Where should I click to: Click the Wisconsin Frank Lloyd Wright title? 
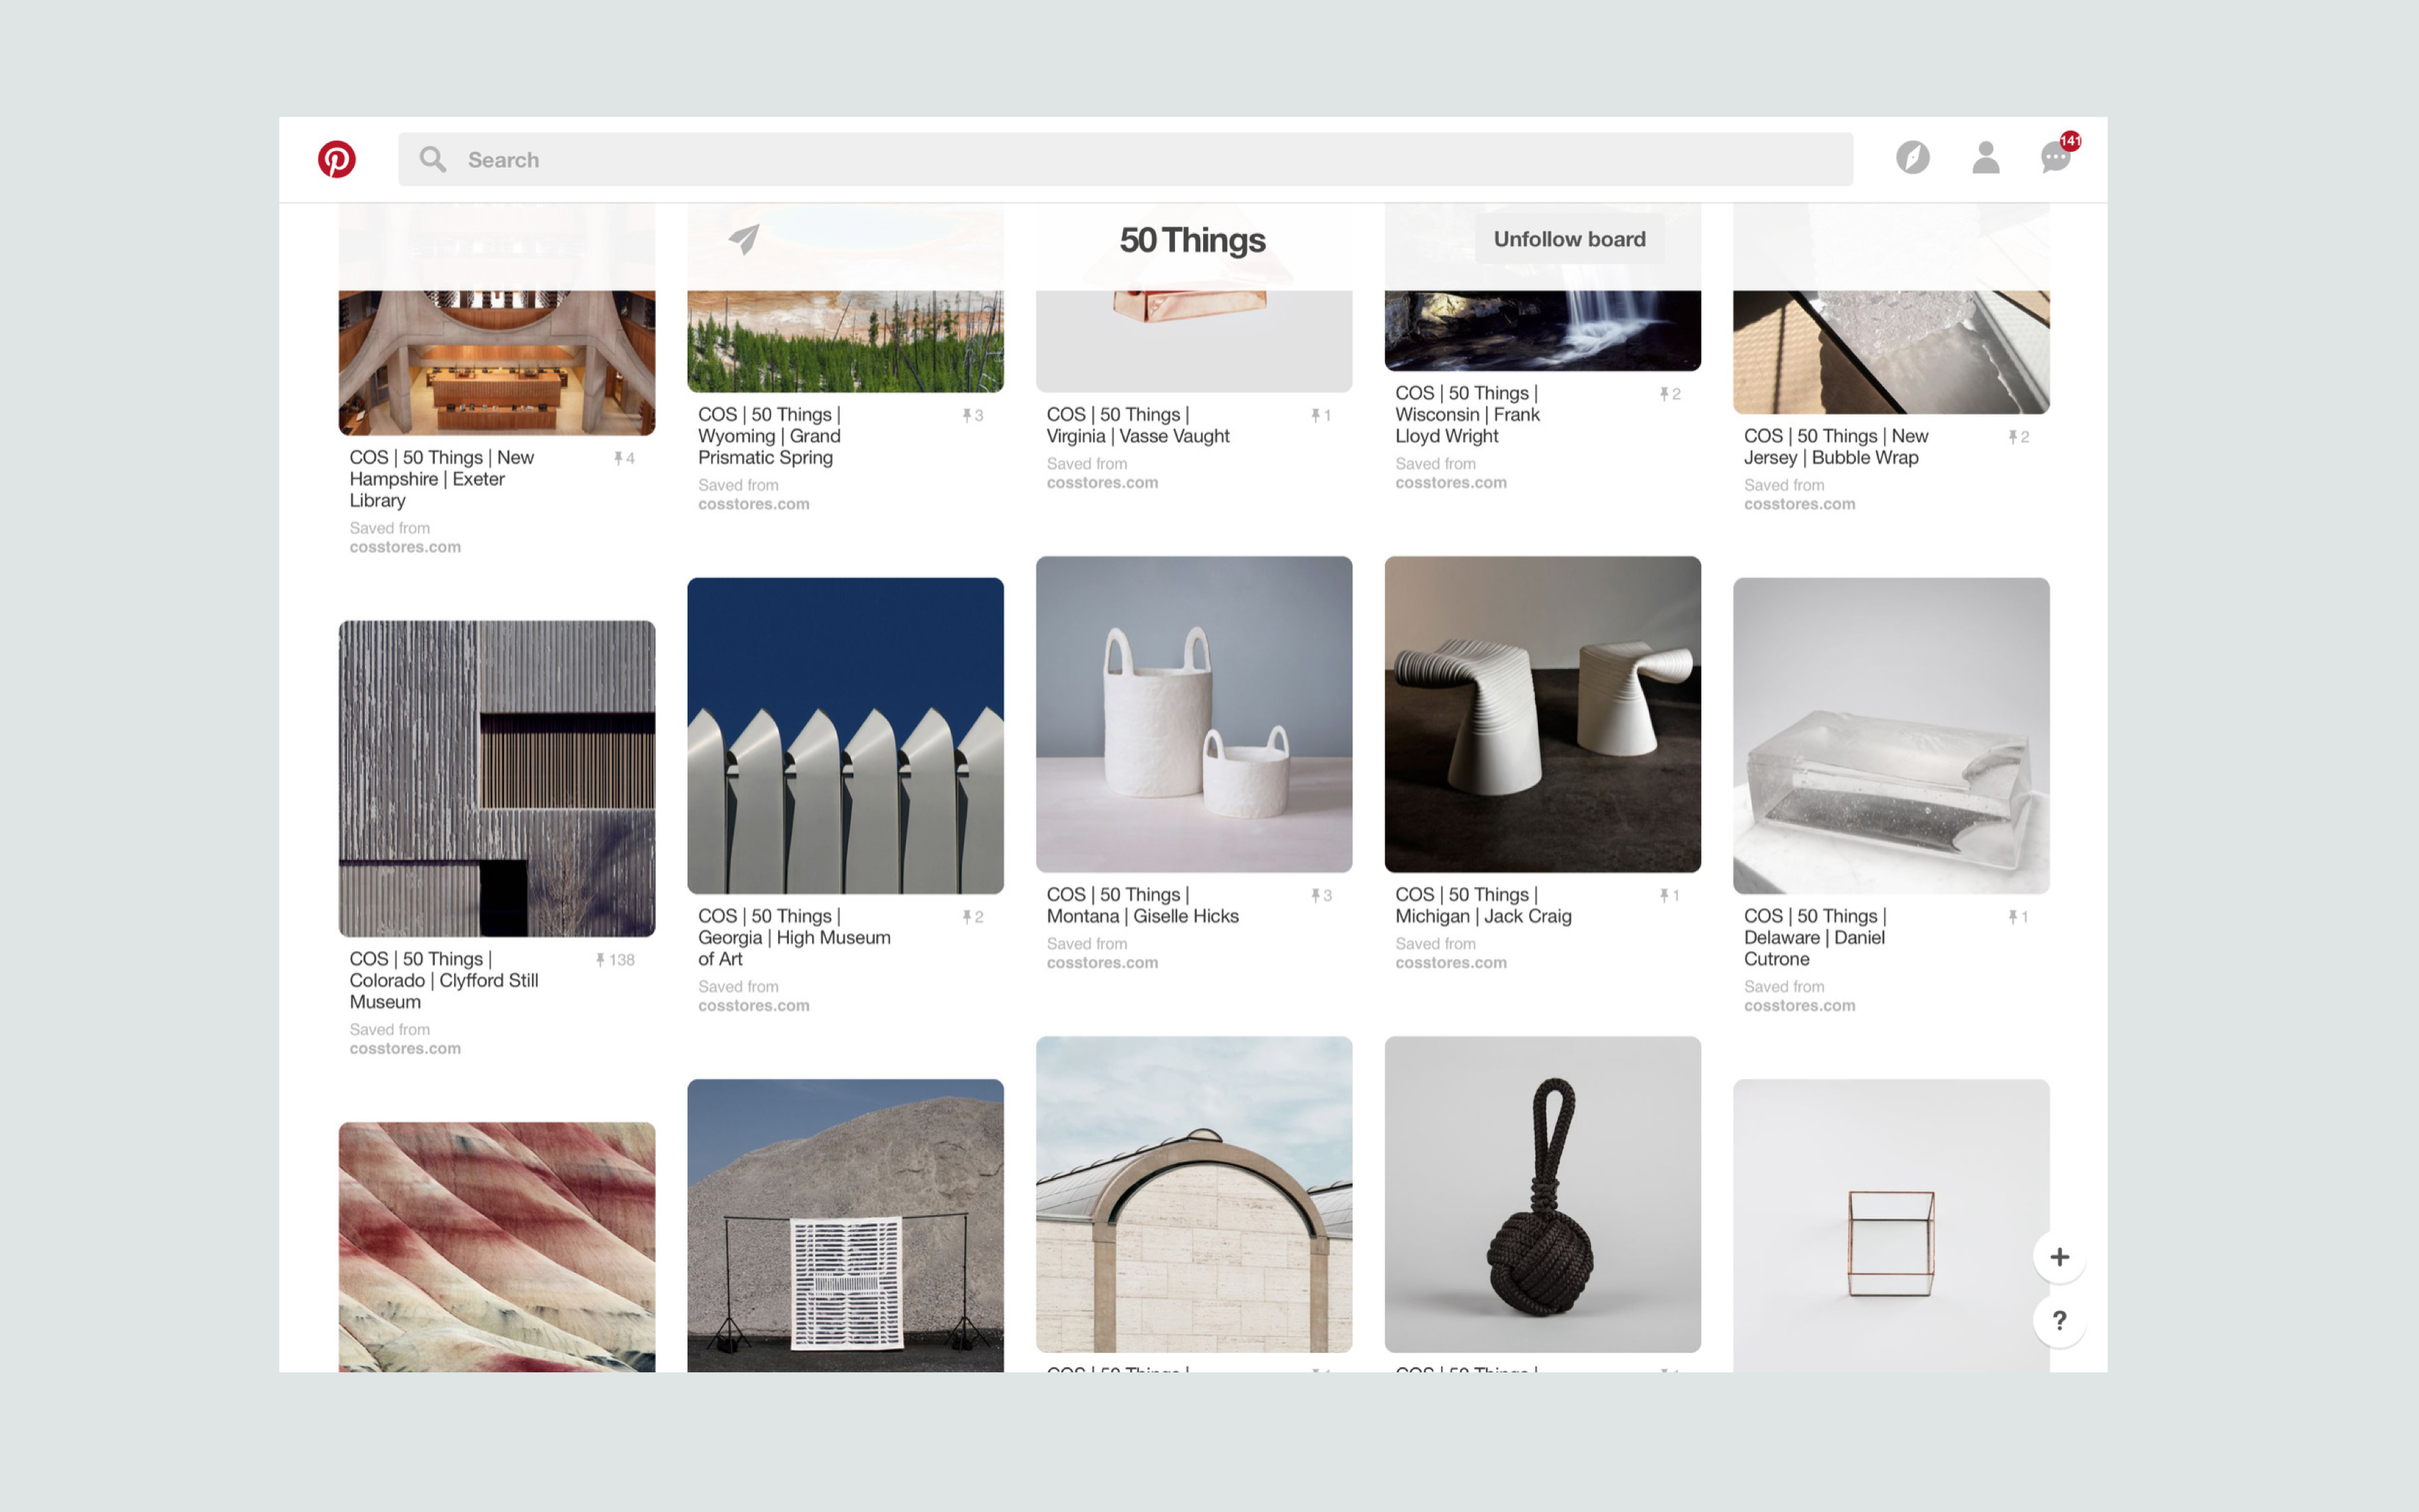1467,414
